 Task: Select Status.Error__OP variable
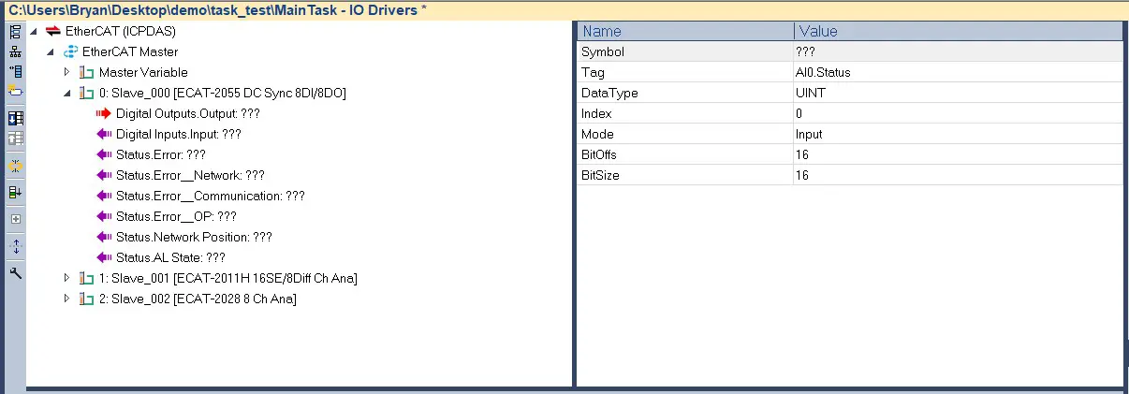[176, 216]
